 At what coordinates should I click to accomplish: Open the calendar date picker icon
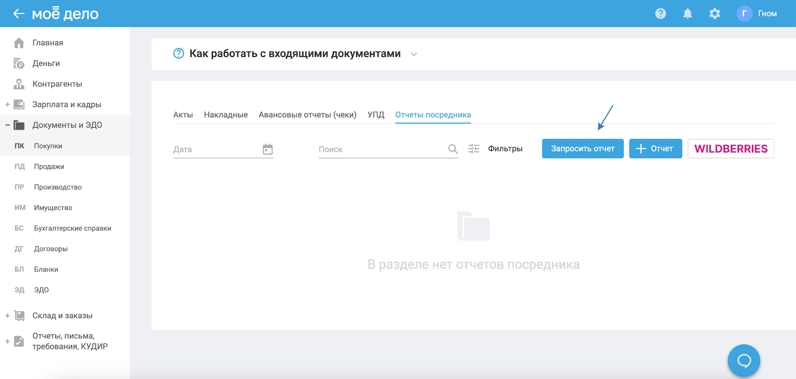point(268,149)
